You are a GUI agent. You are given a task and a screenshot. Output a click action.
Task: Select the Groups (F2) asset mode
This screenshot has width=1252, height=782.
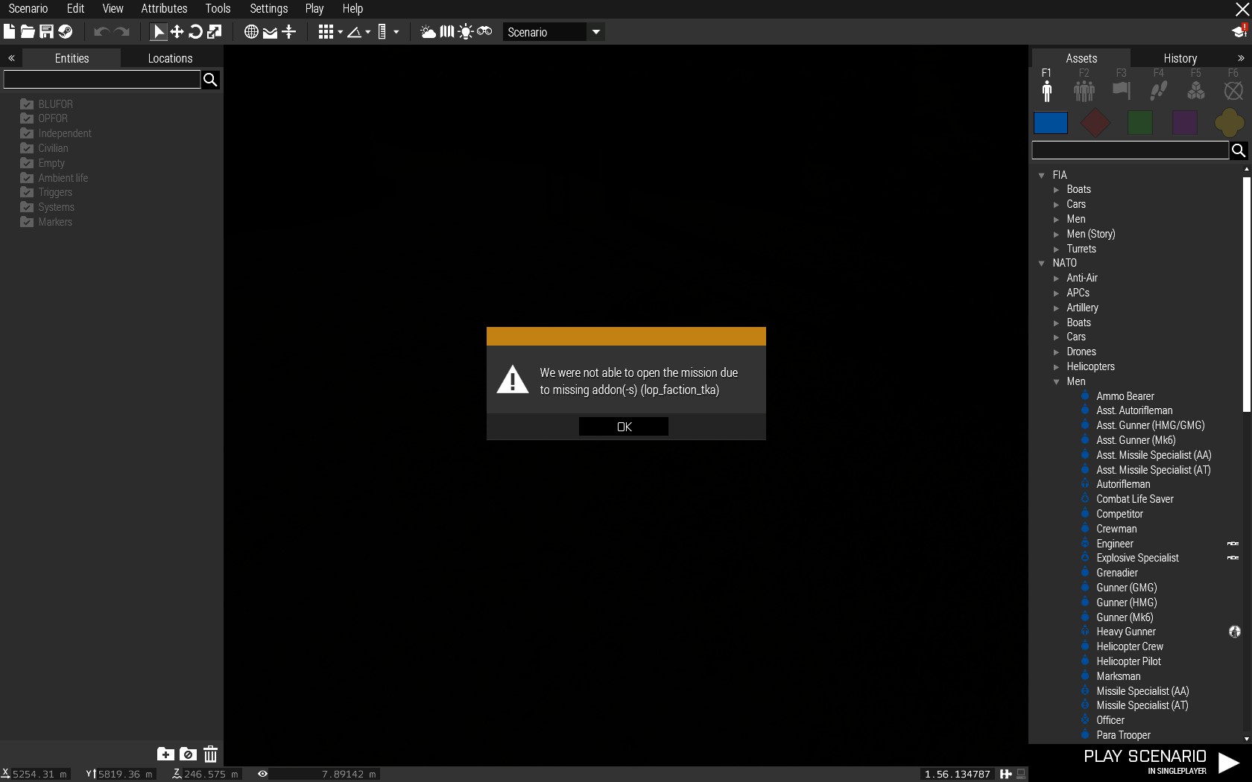[1084, 91]
